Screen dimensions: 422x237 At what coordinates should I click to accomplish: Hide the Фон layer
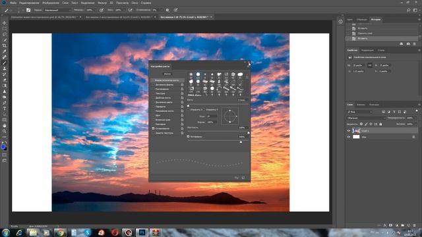click(349, 137)
